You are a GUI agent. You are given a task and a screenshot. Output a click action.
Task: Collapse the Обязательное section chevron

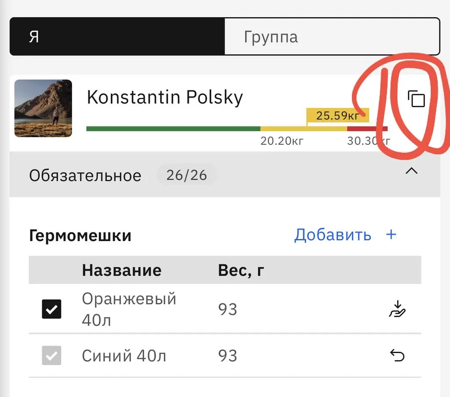pyautogui.click(x=411, y=172)
